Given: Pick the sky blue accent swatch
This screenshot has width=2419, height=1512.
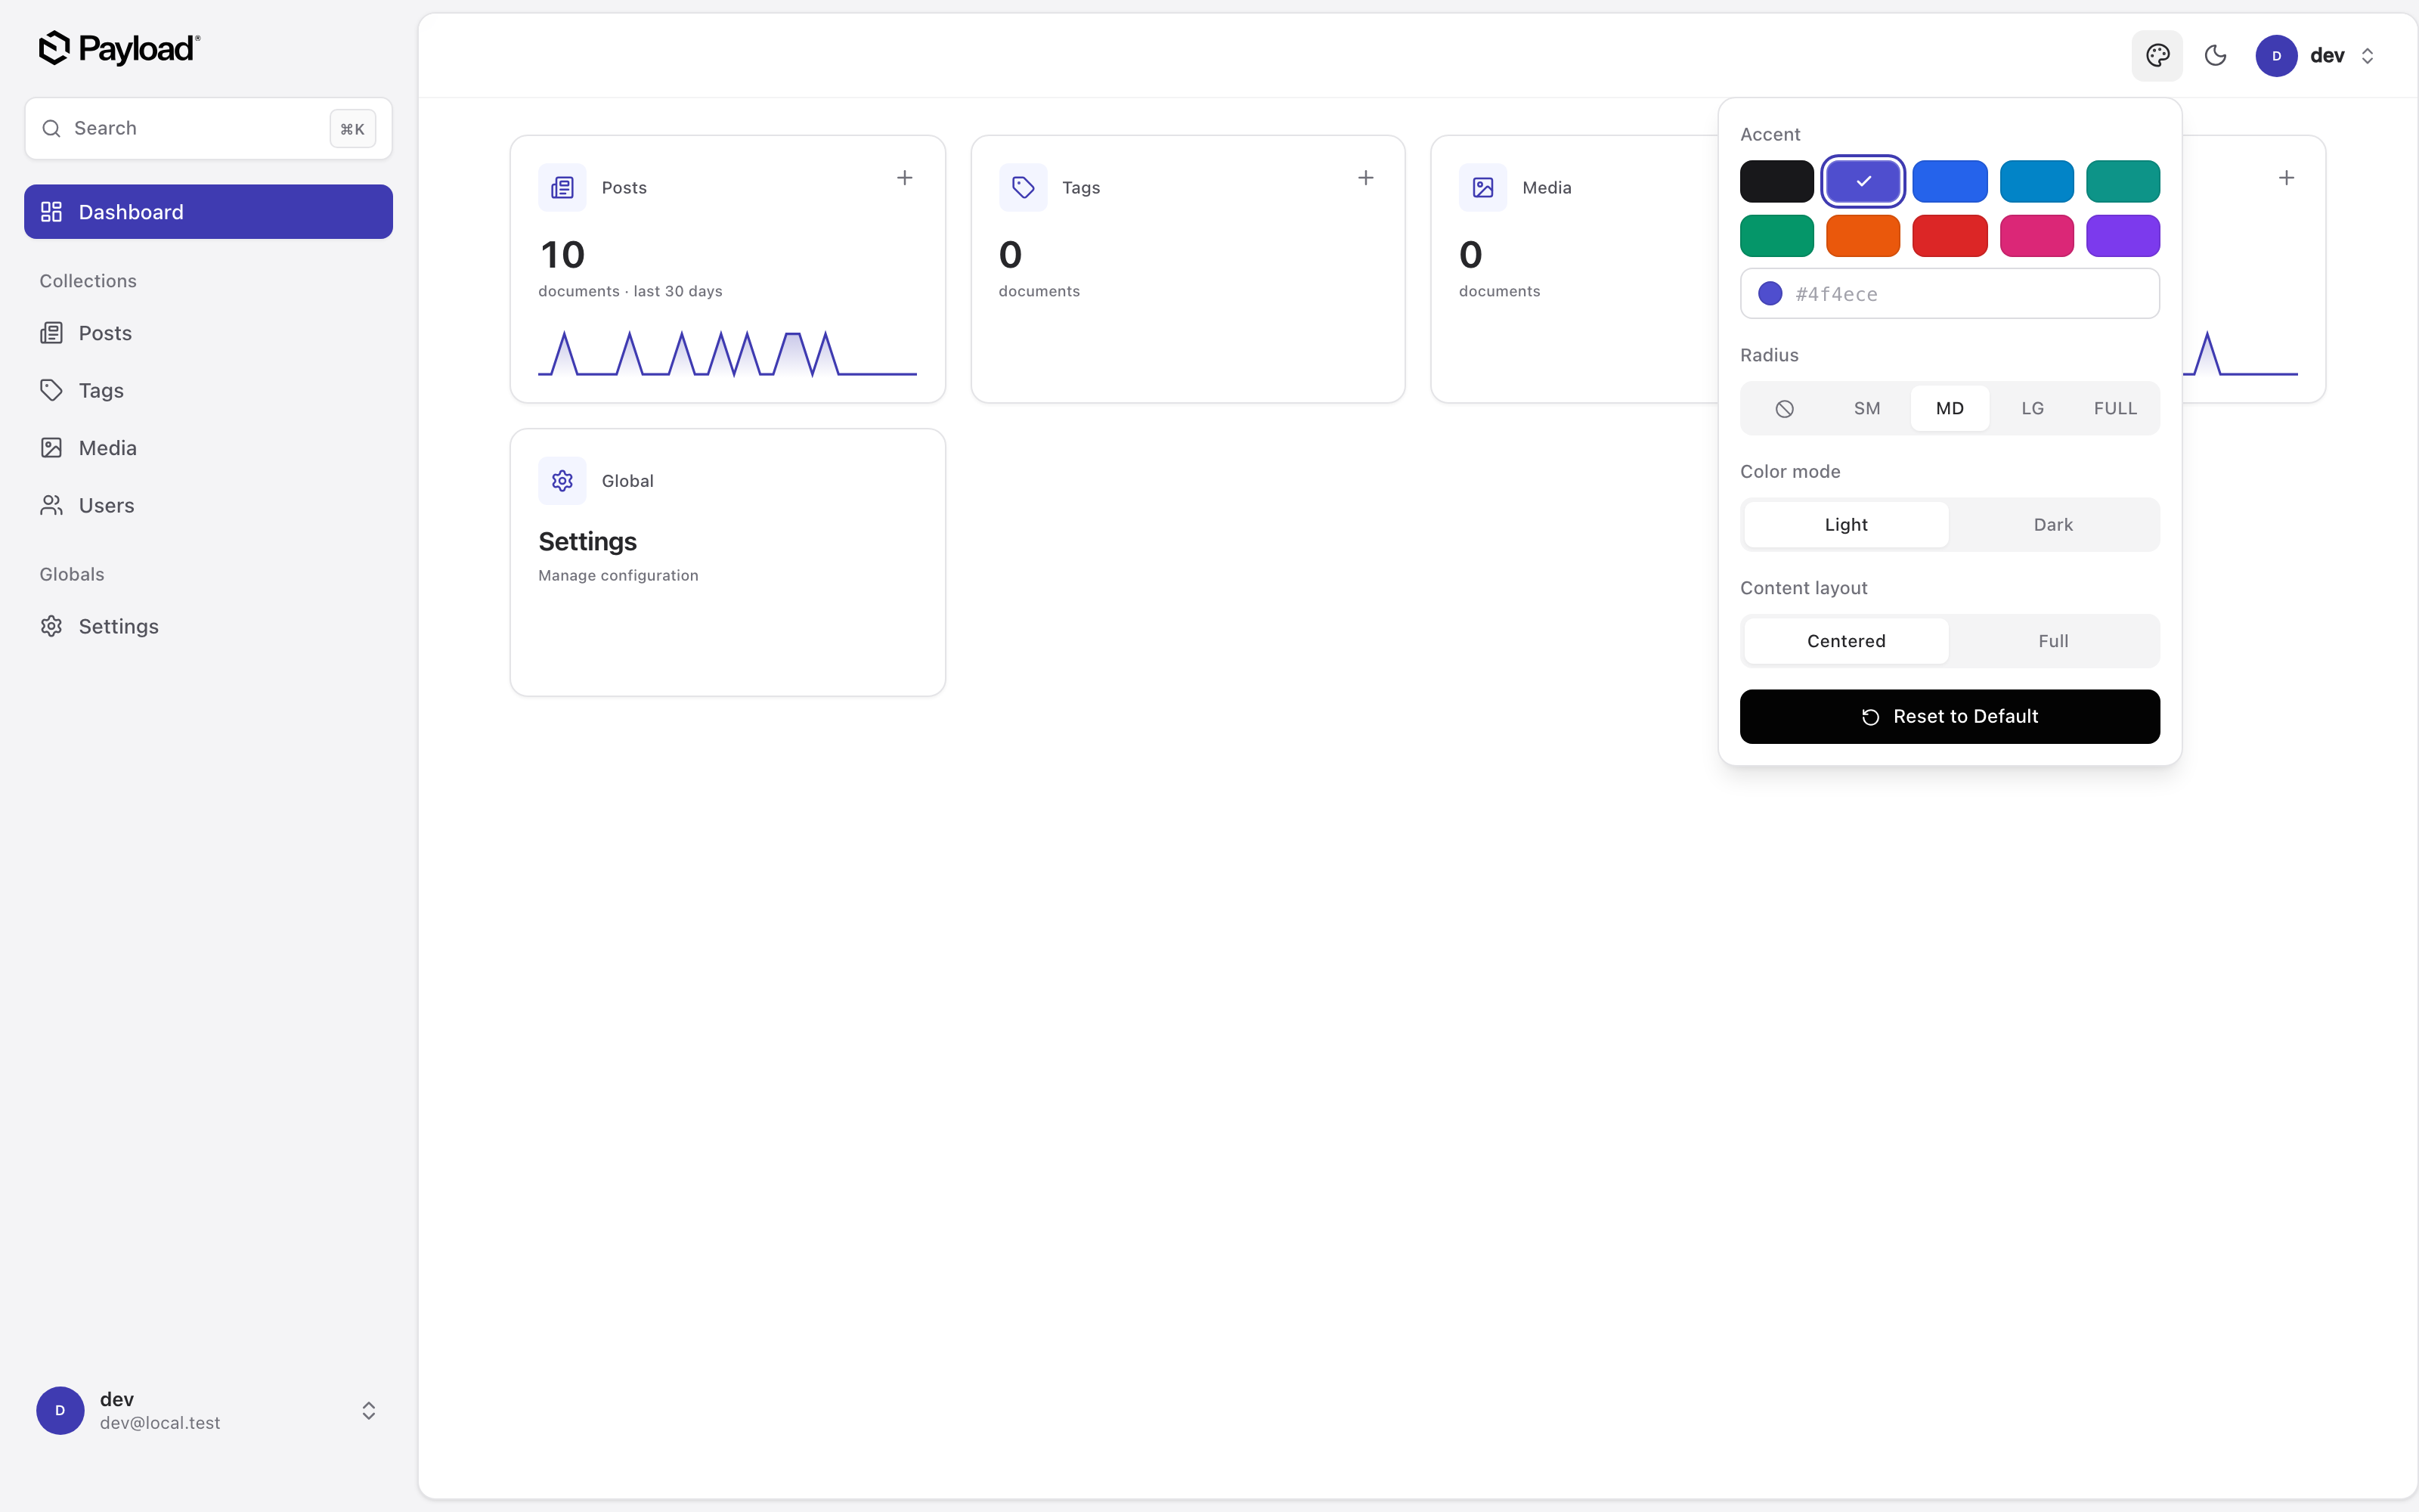Looking at the screenshot, I should [2036, 181].
